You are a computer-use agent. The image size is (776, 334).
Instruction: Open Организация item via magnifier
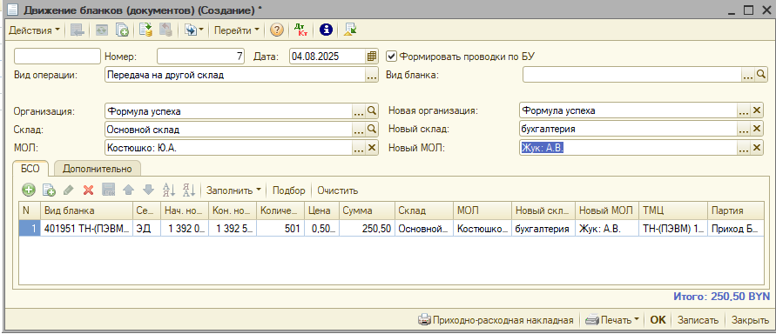[x=372, y=111]
